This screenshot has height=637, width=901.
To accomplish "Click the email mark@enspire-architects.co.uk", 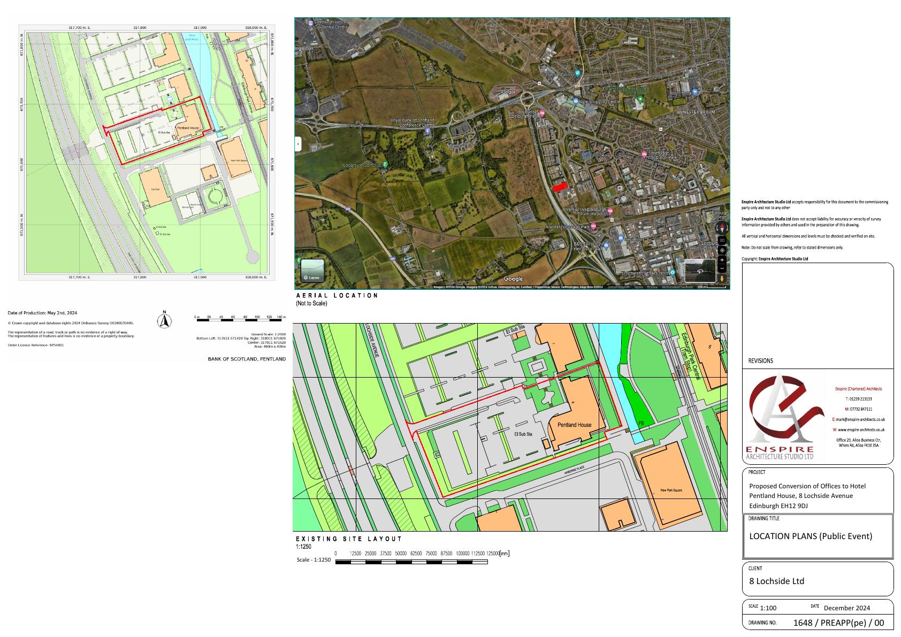I will 858,420.
